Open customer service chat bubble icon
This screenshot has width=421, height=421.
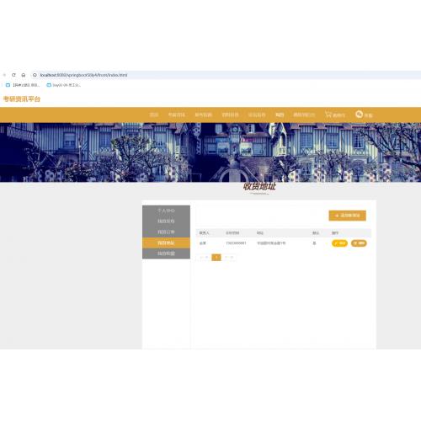tap(359, 115)
